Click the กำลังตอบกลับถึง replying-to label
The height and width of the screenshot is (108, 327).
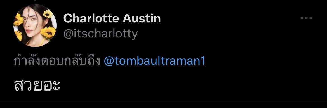coord(57,61)
